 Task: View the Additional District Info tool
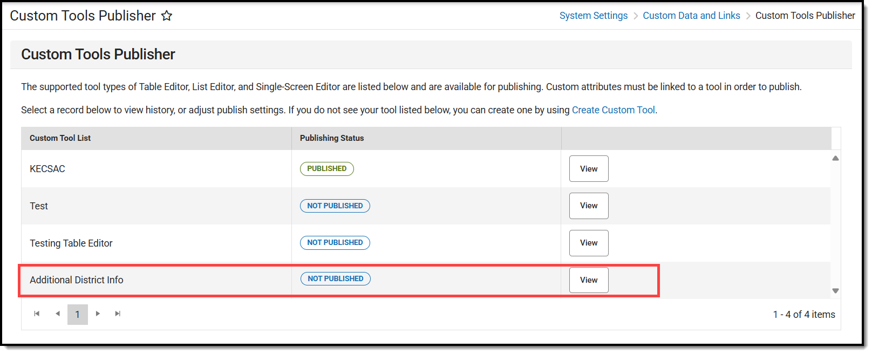588,280
